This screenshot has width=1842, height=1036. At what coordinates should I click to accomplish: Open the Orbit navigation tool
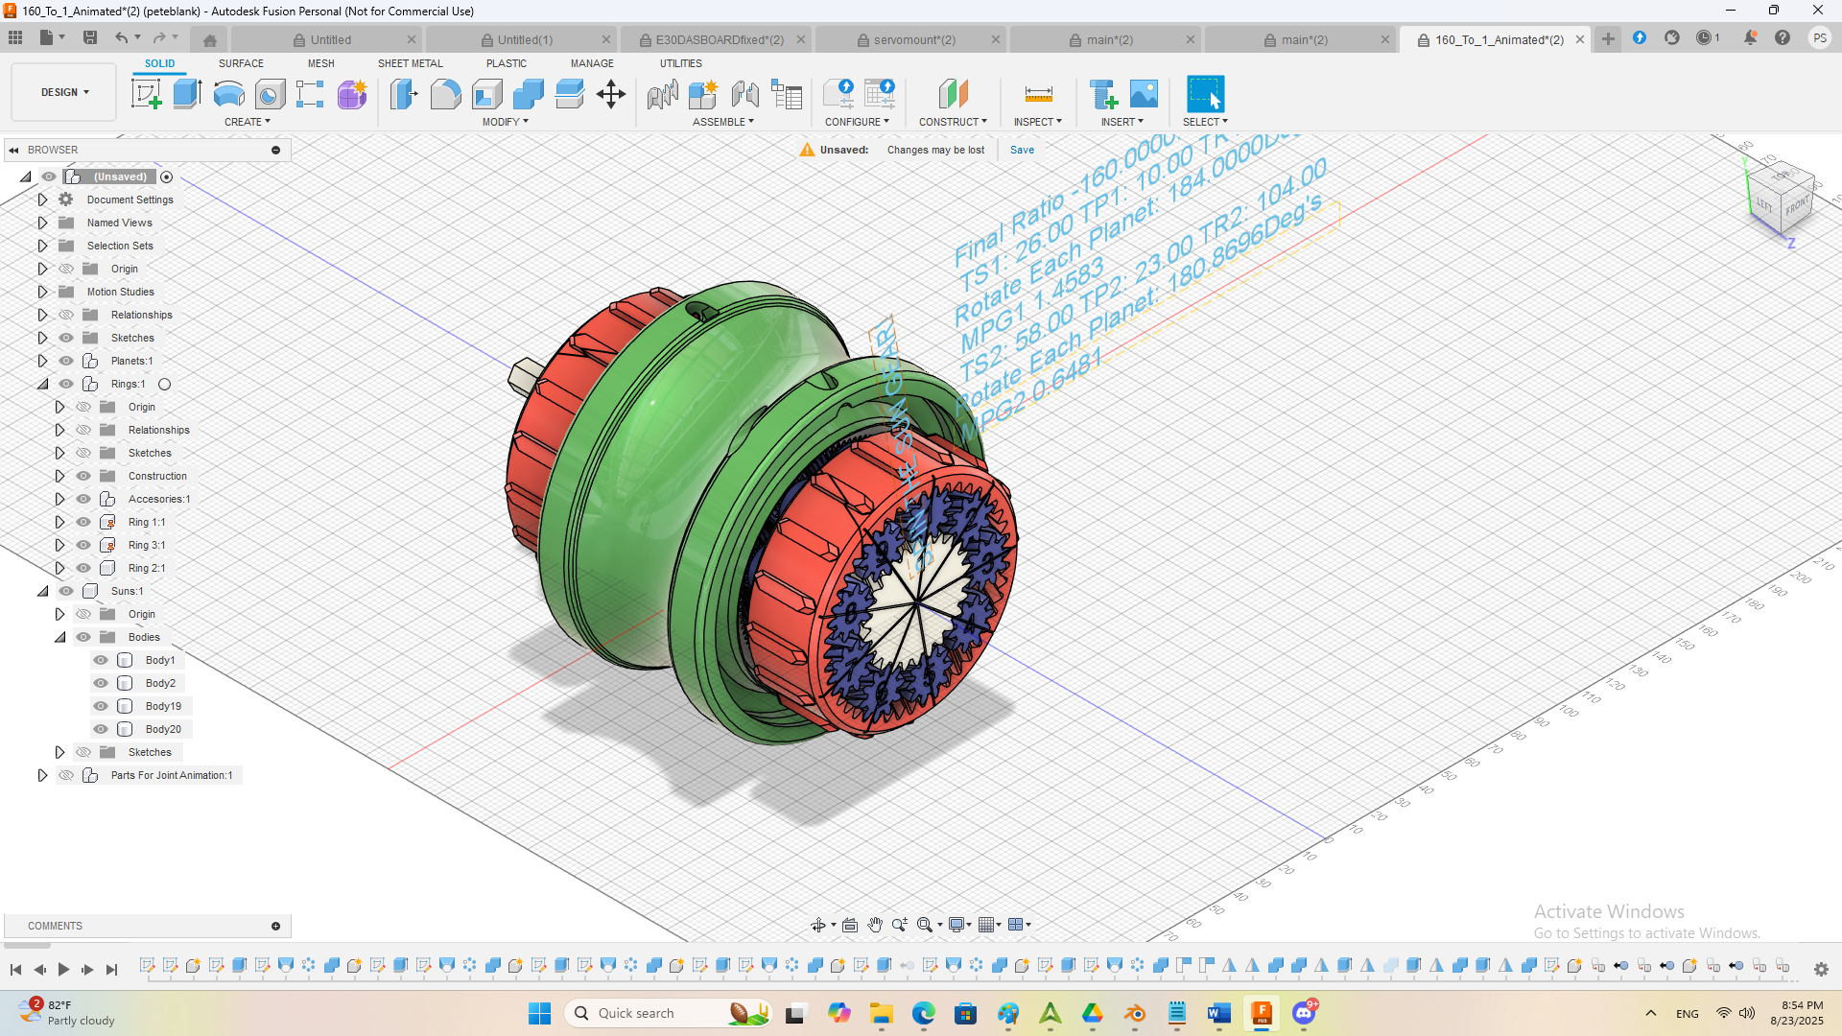(818, 925)
